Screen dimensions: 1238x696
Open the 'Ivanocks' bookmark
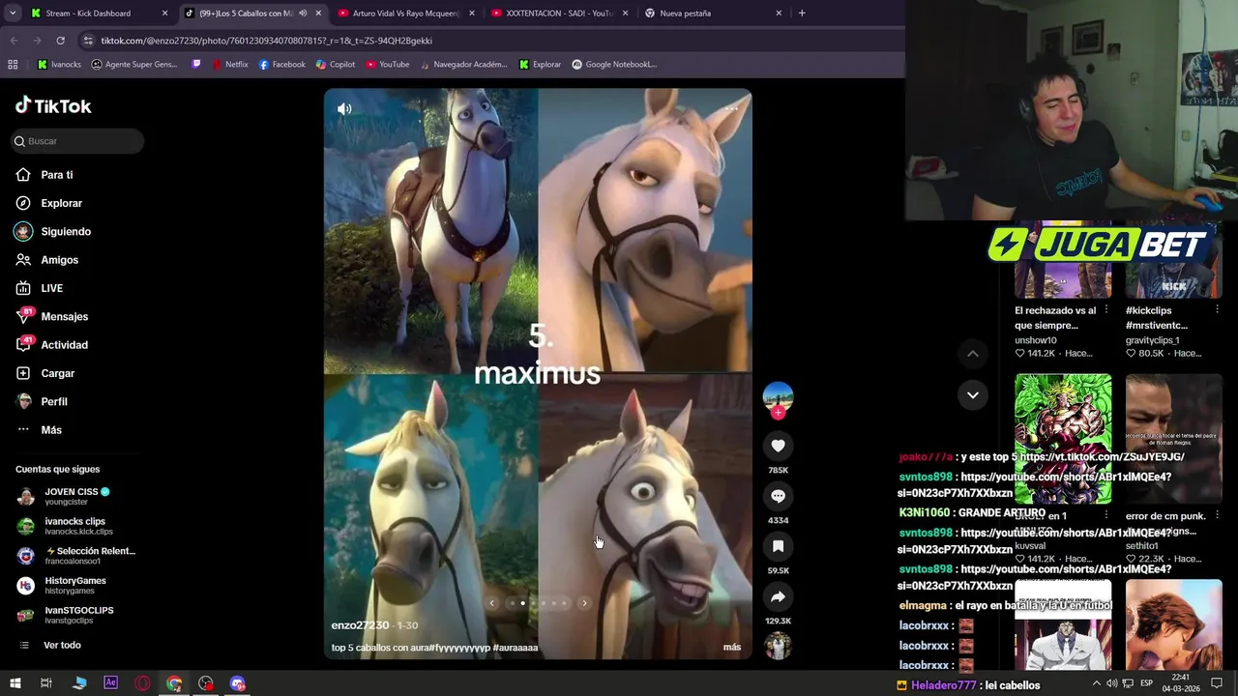tap(59, 65)
